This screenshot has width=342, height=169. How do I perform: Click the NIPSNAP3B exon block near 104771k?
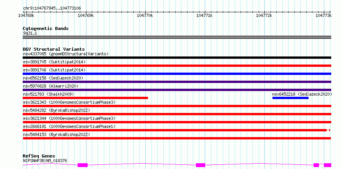[x=201, y=165]
